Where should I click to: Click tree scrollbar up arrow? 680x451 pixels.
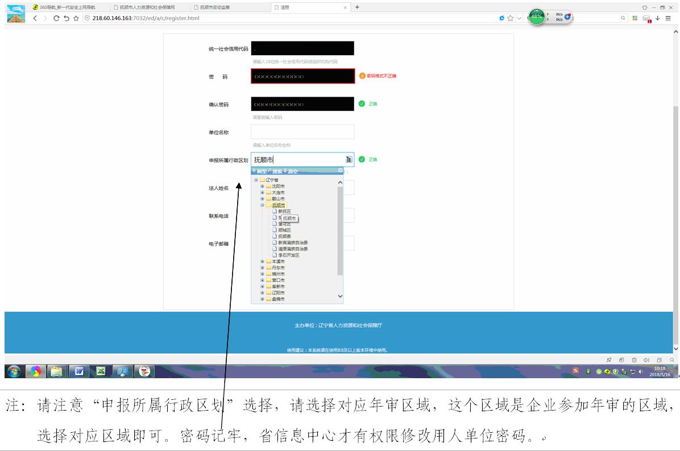click(340, 183)
